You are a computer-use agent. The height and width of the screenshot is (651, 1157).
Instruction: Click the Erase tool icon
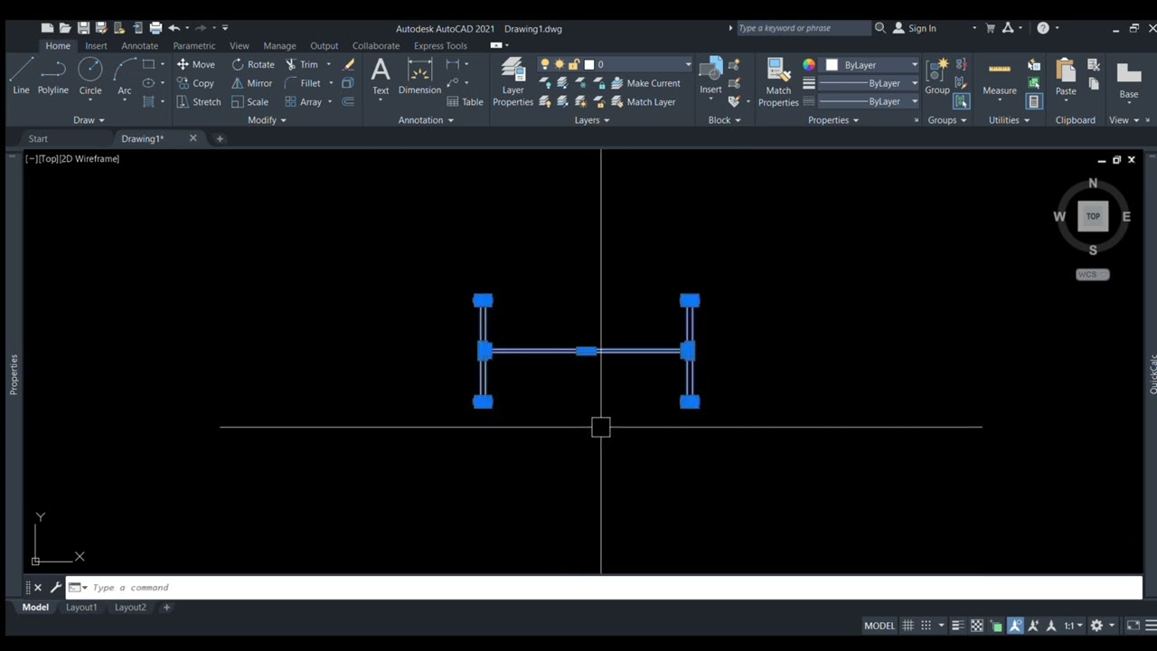[x=349, y=64]
